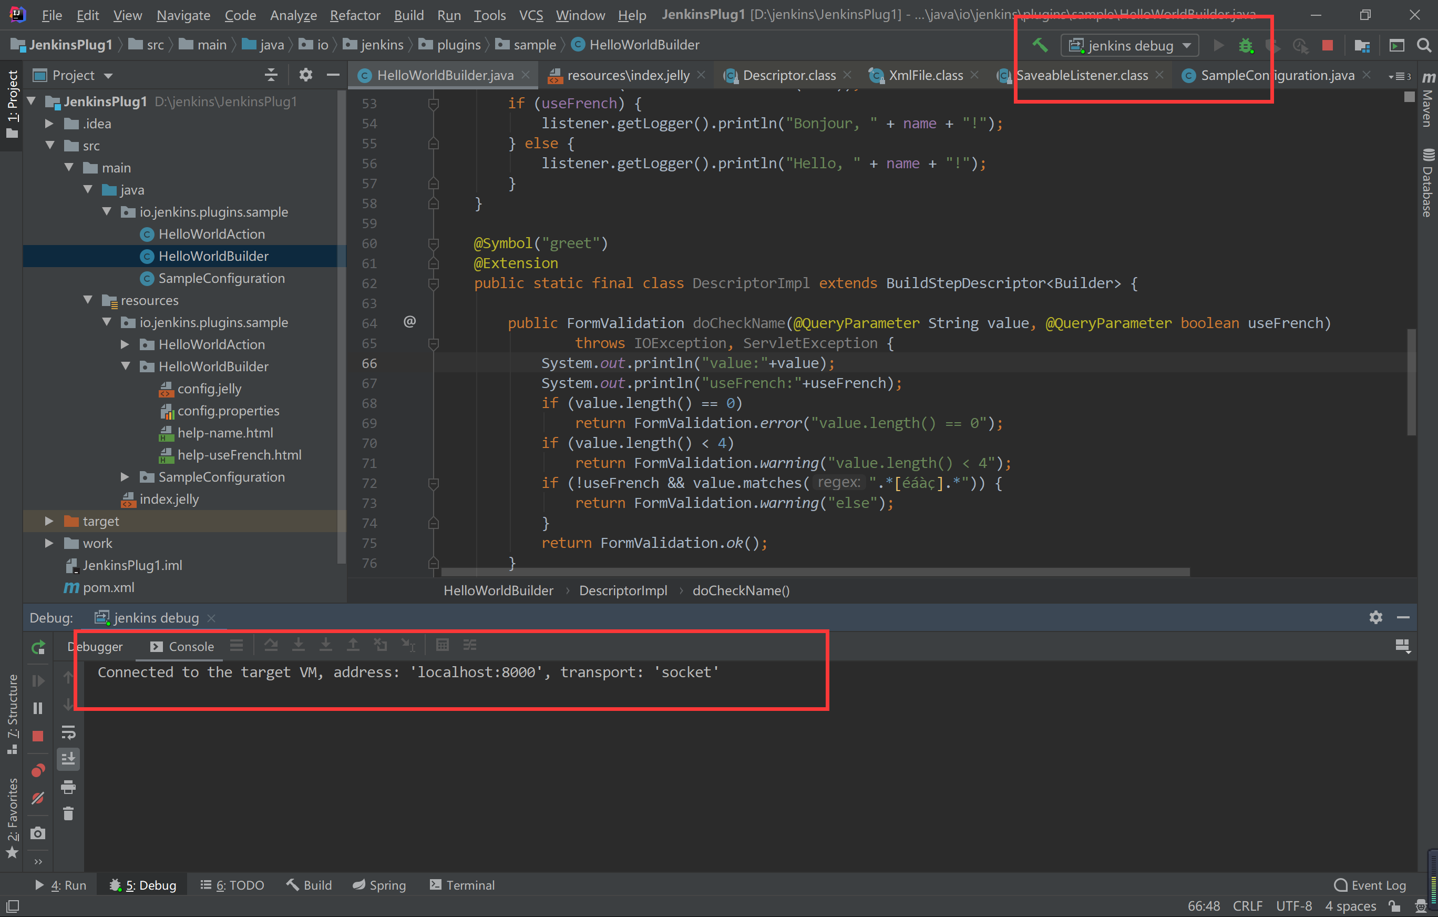Collapse the src folder in the tree
The image size is (1438, 917).
point(49,146)
